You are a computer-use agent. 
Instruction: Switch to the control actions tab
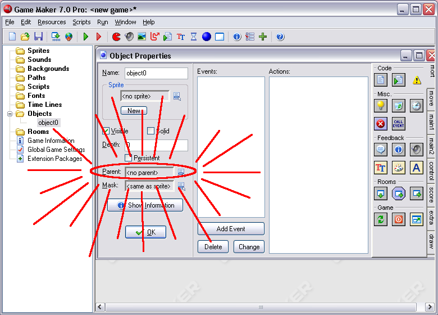(431, 170)
